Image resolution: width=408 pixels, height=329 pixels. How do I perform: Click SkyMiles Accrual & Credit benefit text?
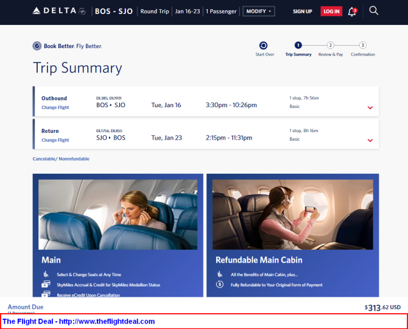click(108, 285)
